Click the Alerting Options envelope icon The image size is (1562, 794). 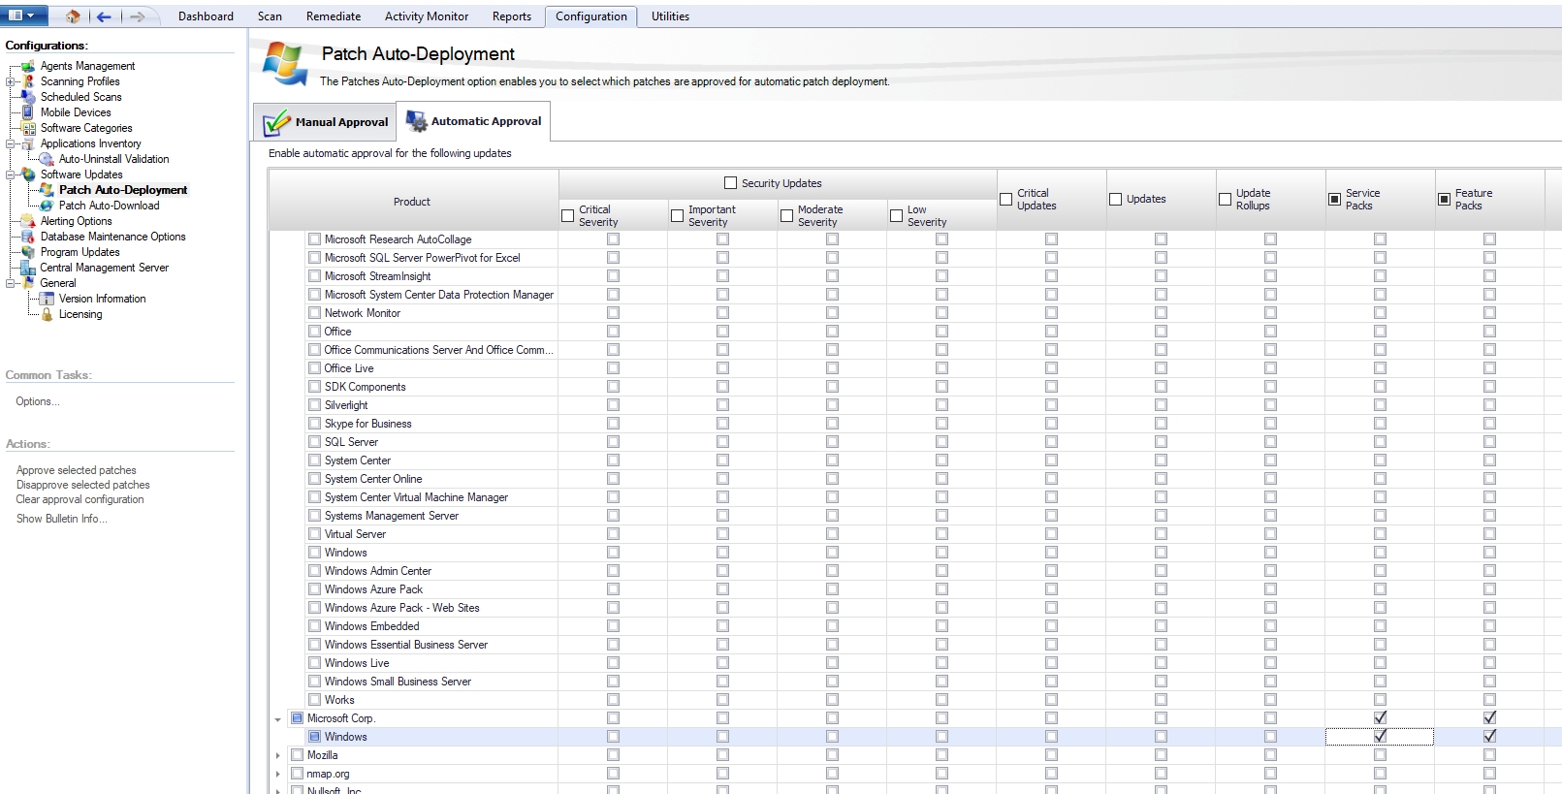coord(28,221)
